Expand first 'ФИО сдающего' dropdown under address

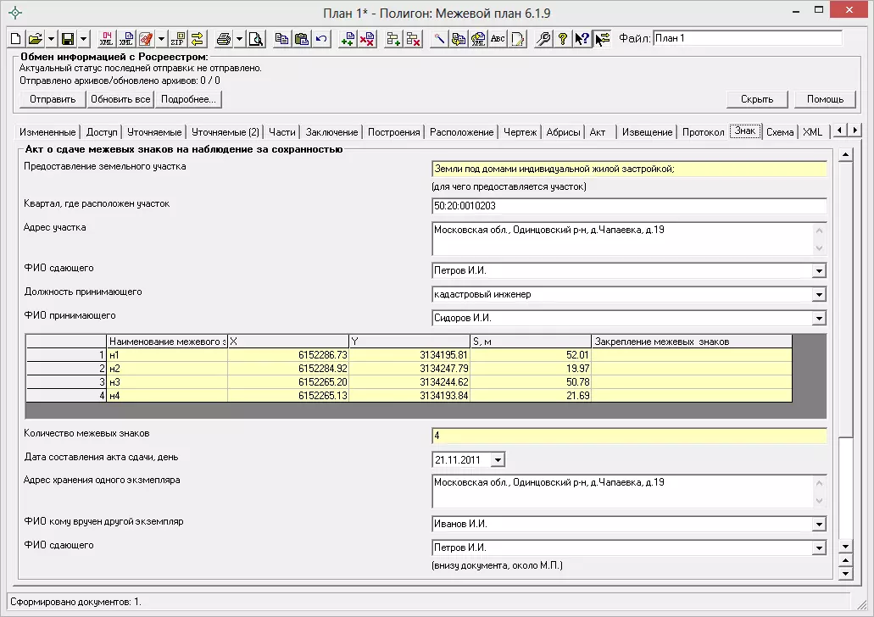point(819,271)
